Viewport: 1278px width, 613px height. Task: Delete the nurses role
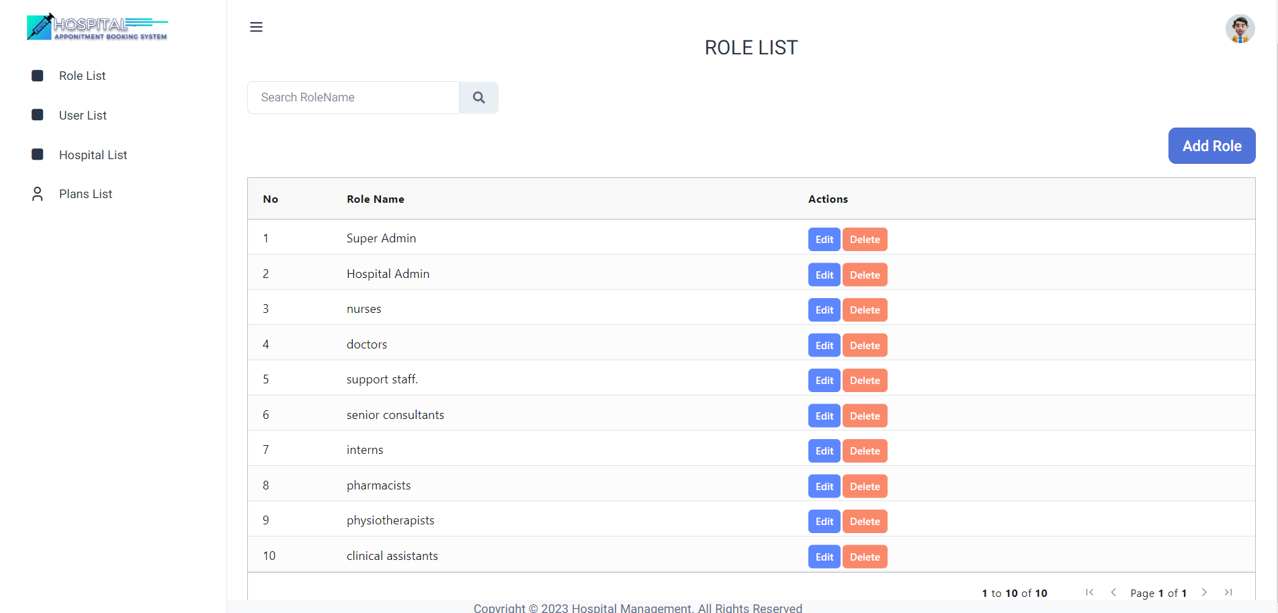[865, 310]
